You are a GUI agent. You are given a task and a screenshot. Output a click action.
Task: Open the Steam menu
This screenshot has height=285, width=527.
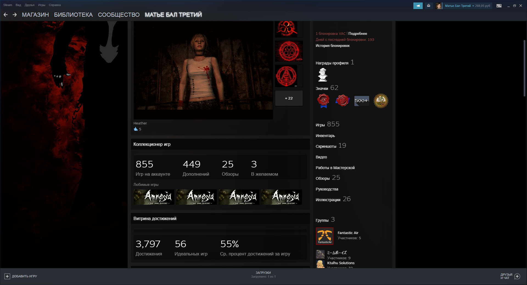pos(8,5)
